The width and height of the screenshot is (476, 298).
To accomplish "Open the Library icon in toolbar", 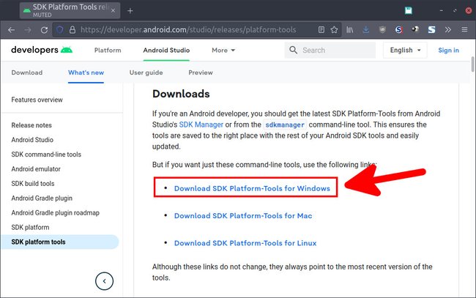I will 350,29.
